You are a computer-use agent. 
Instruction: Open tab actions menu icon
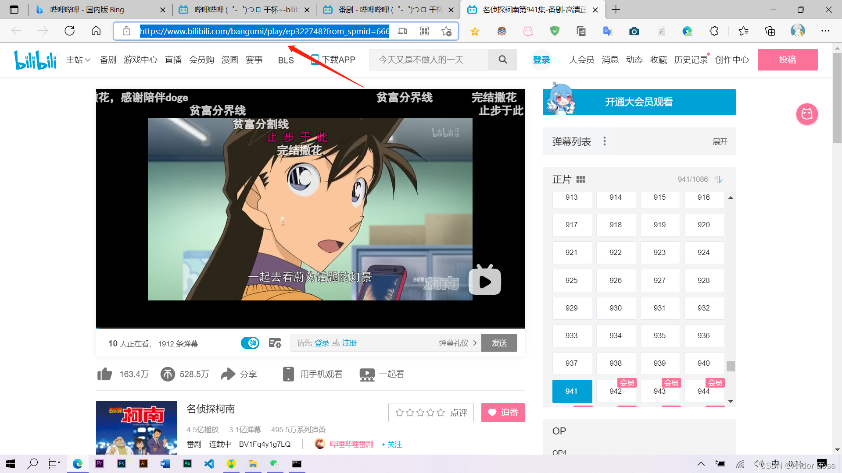(14, 10)
